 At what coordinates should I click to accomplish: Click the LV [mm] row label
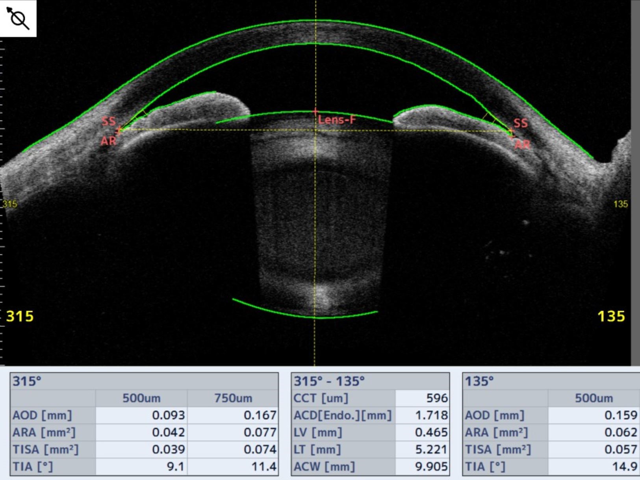tap(318, 432)
